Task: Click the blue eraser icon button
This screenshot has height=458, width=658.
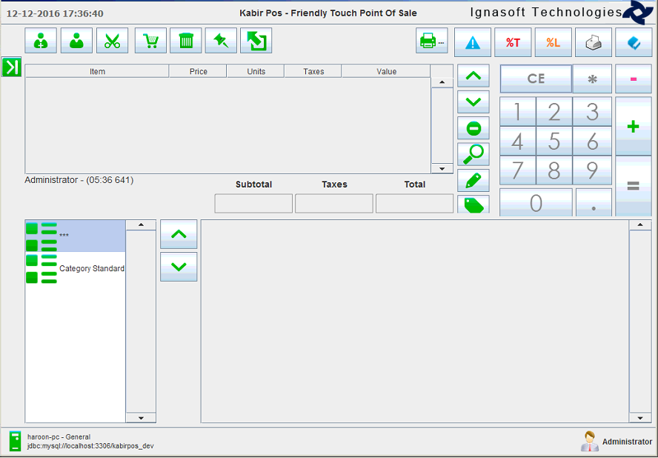Action: click(x=634, y=42)
